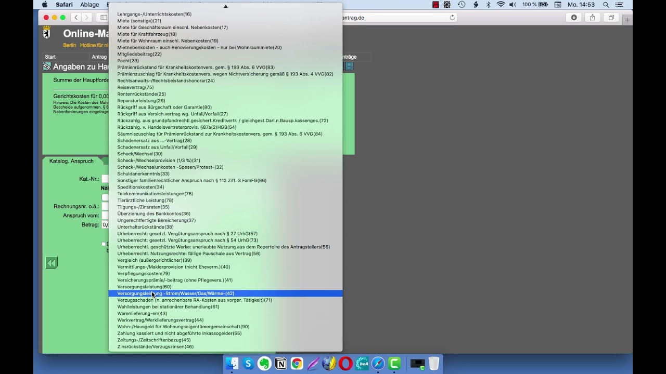This screenshot has height=374, width=666.
Task: Go back in Safari history
Action: 76,17
